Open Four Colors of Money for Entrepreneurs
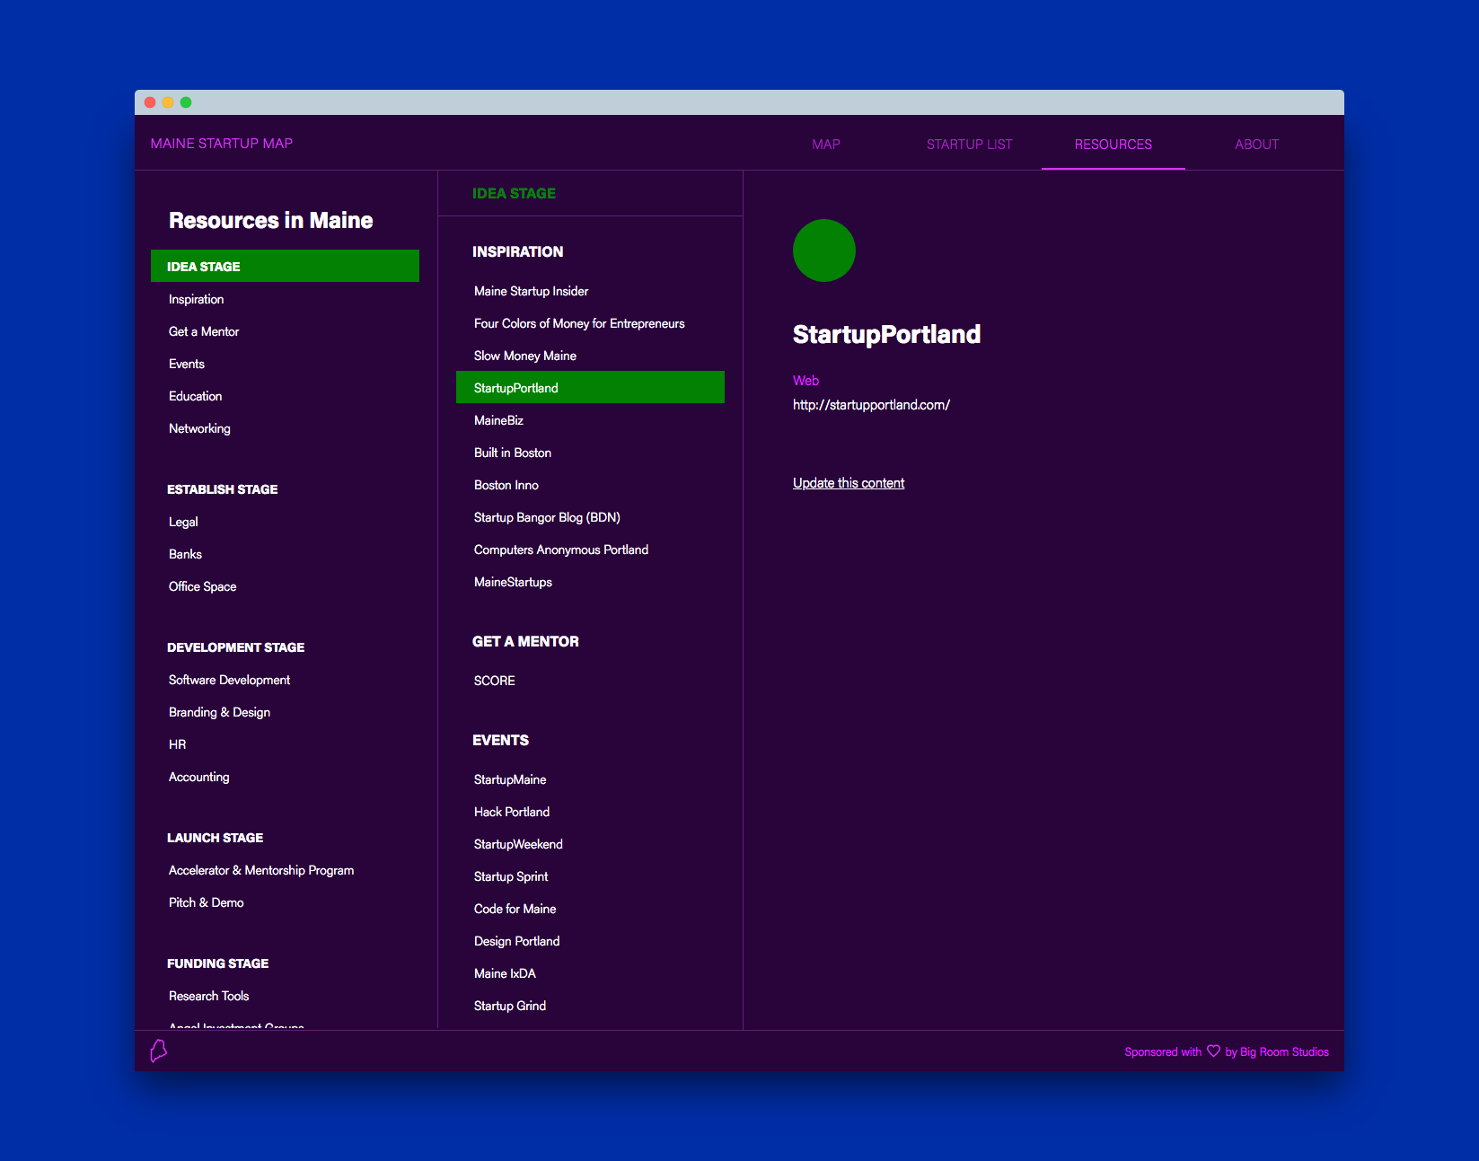Image resolution: width=1479 pixels, height=1161 pixels. tap(579, 323)
